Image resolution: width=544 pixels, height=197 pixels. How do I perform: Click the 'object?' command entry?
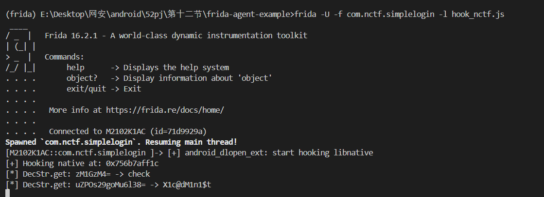pyautogui.click(x=82, y=78)
